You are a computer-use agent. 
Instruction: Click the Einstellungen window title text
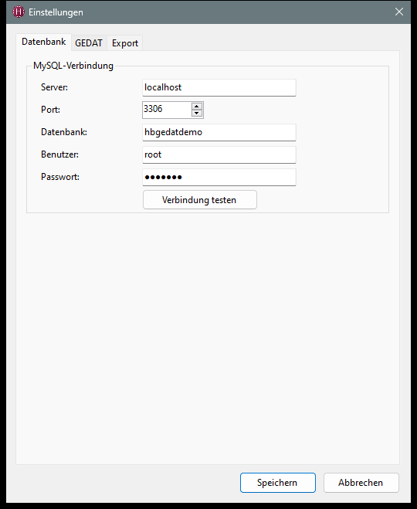(x=56, y=12)
